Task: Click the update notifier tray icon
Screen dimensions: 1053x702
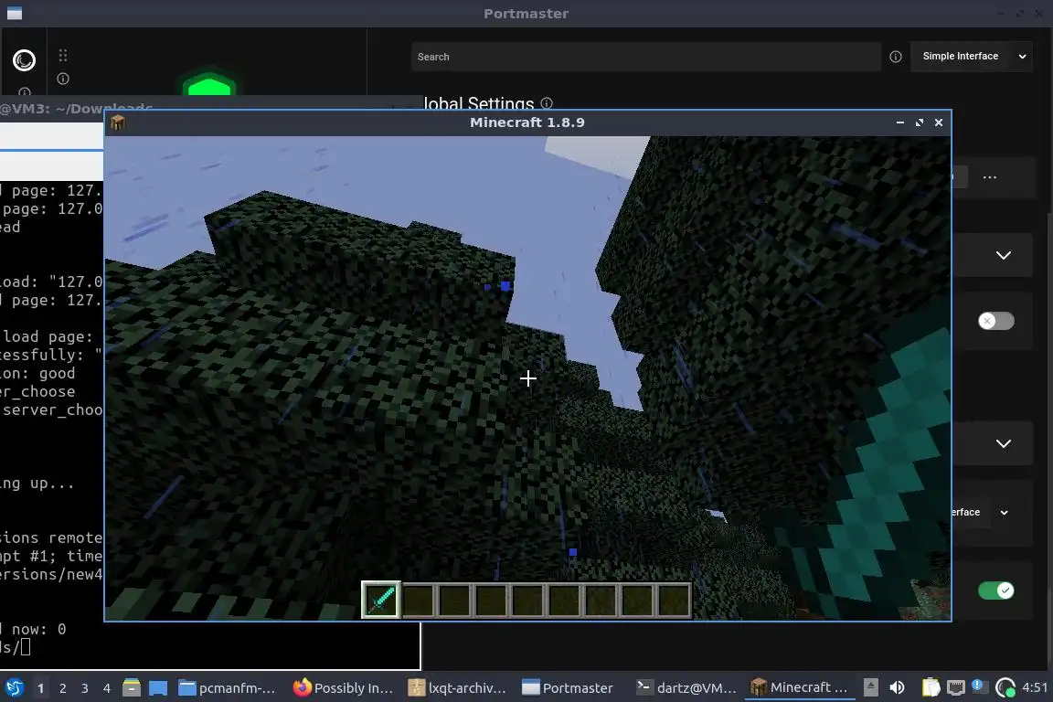Action: coord(978,686)
